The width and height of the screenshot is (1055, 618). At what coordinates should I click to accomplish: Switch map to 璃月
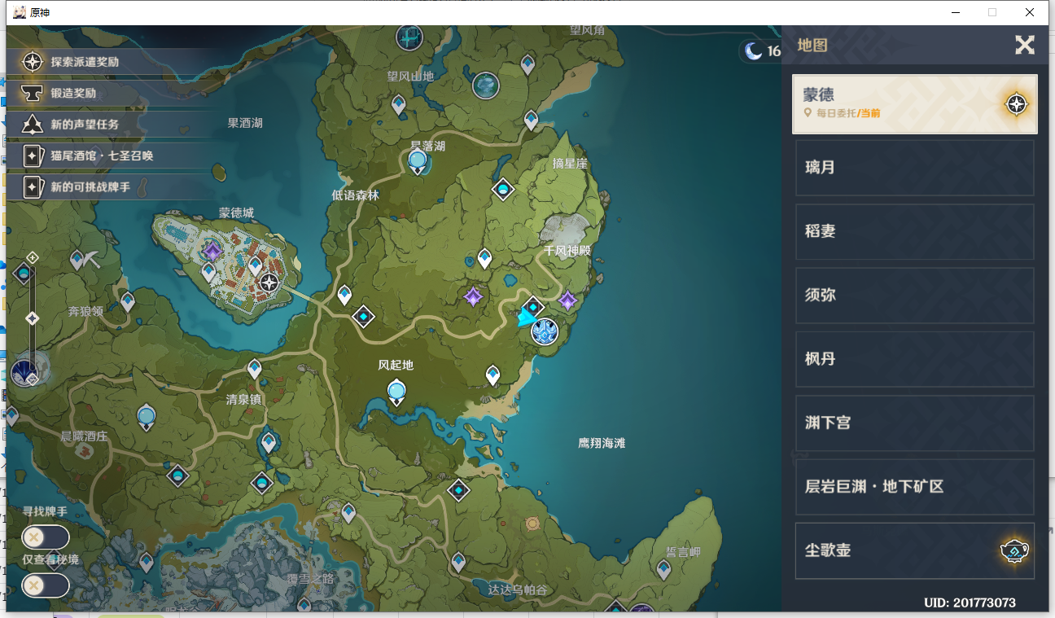915,168
